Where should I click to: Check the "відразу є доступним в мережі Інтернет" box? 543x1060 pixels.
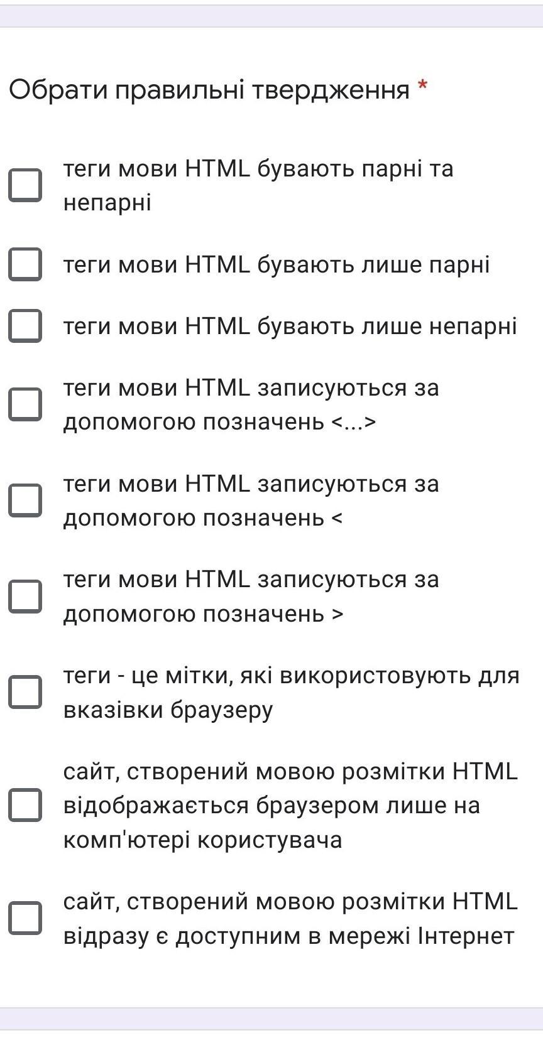[x=25, y=918]
